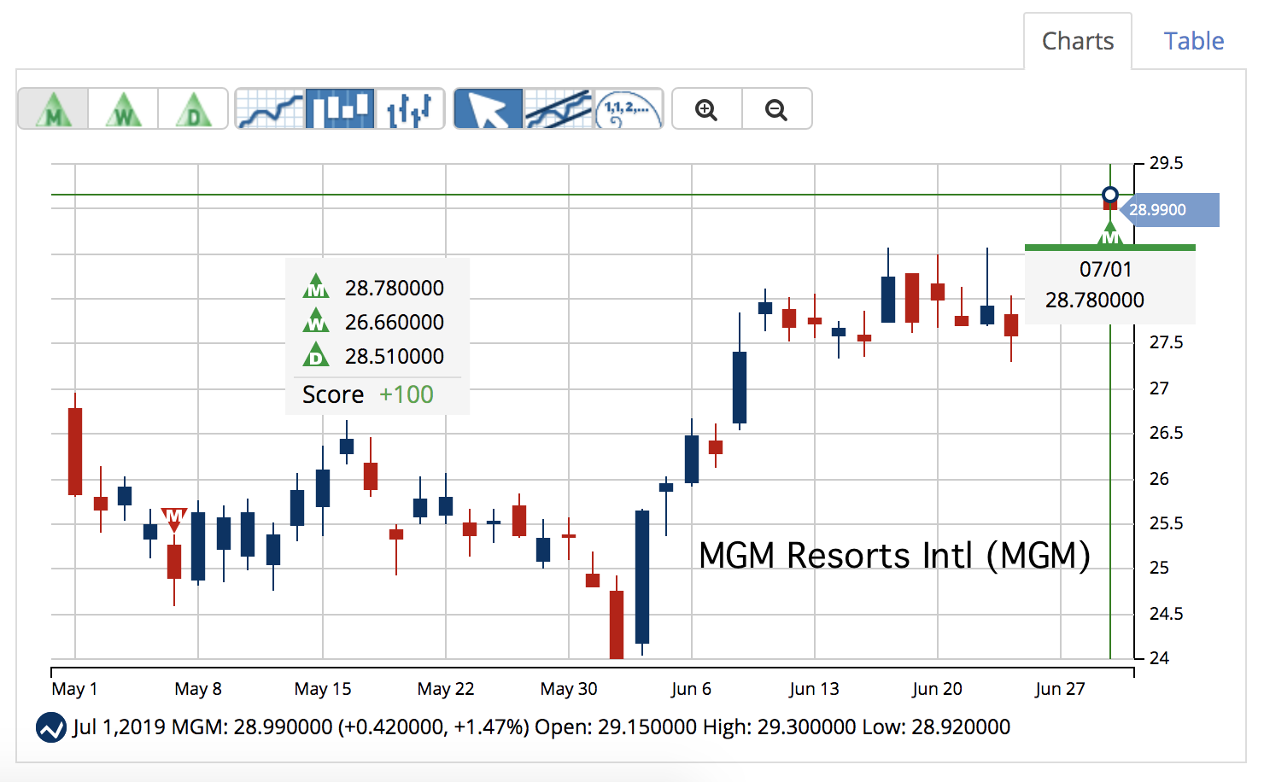Toggle the daily triangle (D) indicator button
The height and width of the screenshot is (782, 1264).
tap(193, 109)
